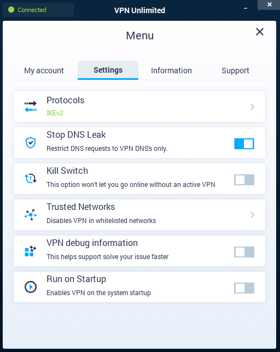This screenshot has width=280, height=352.
Task: Click the Protocols arrows icon
Action: tap(31, 107)
